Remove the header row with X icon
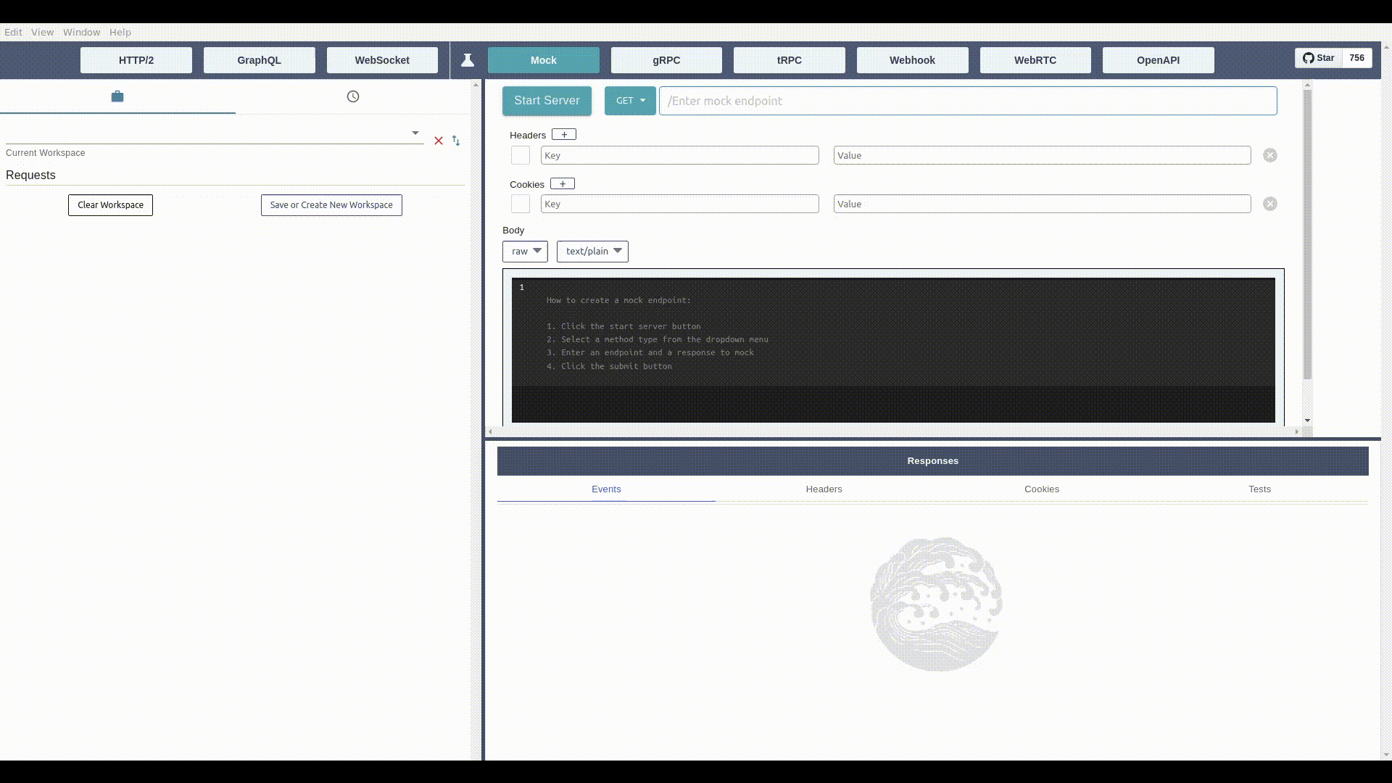 click(x=1270, y=155)
